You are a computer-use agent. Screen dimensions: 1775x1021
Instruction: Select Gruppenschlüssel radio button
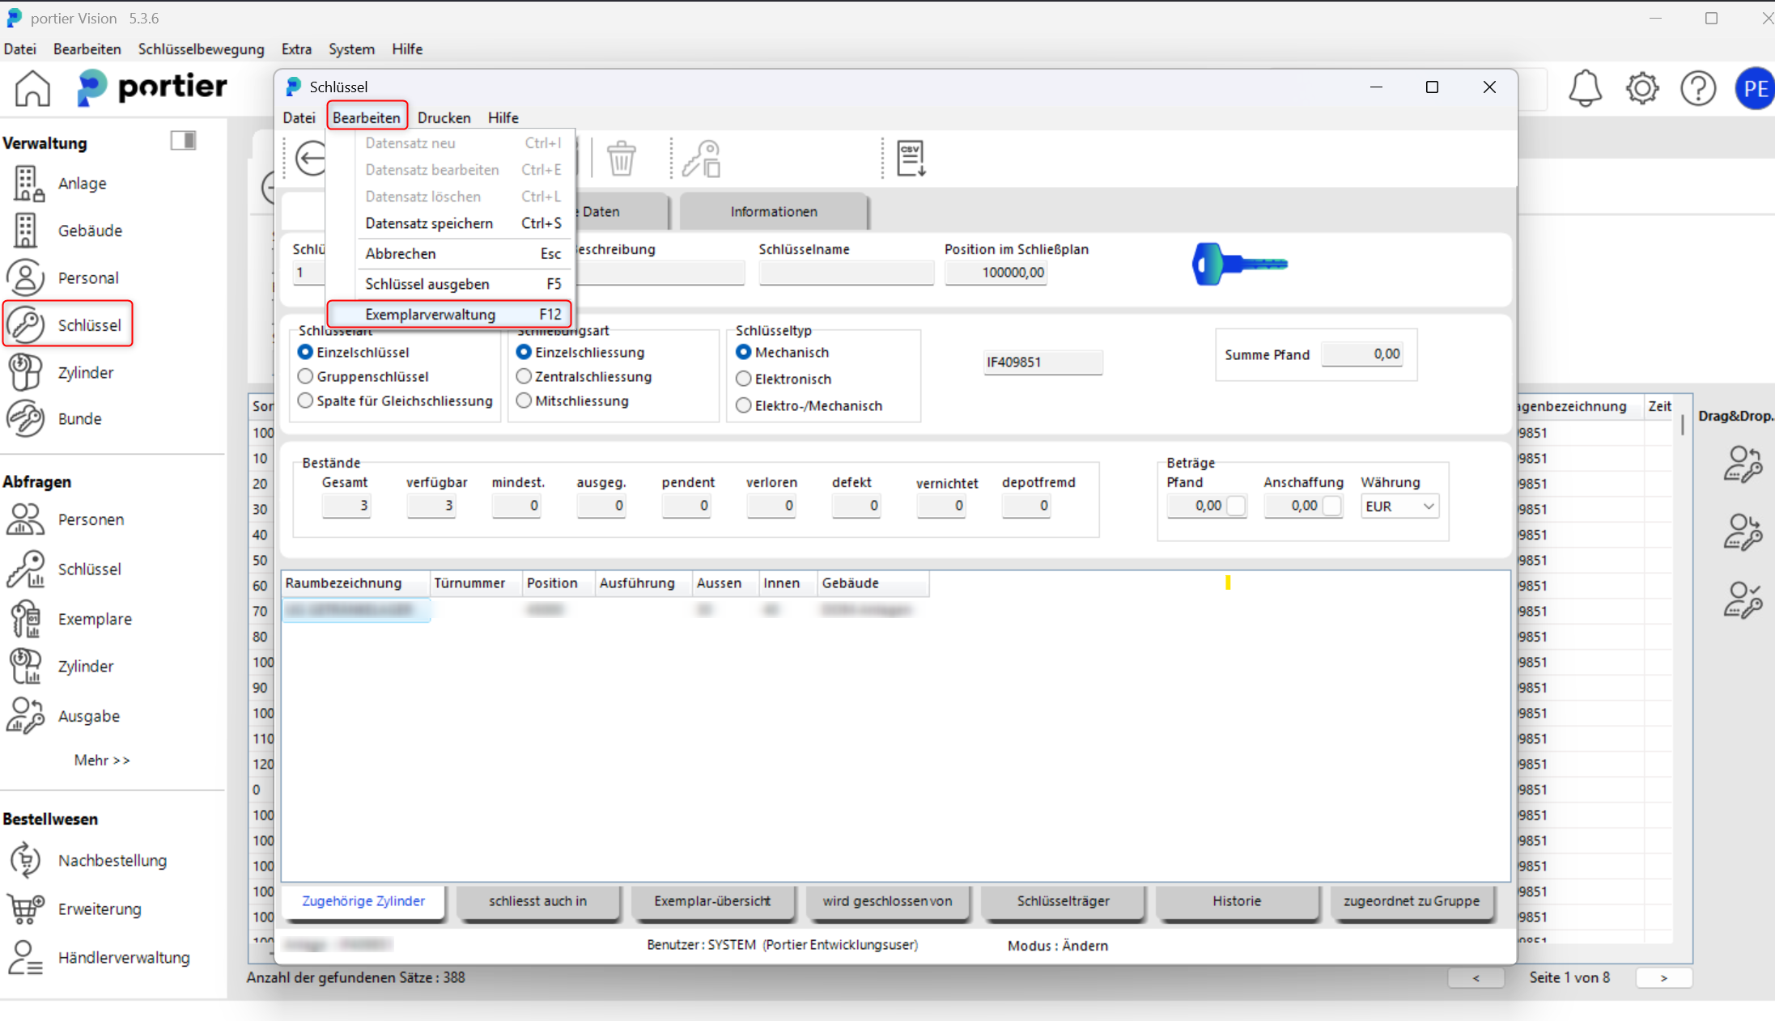click(x=305, y=376)
